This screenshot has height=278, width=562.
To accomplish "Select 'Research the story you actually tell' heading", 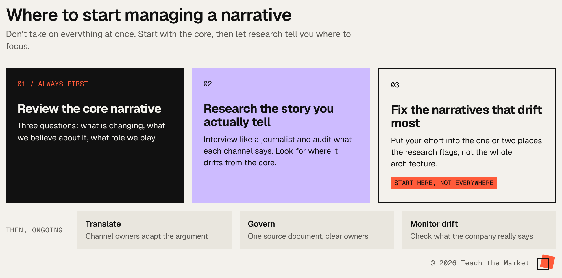I will point(269,115).
